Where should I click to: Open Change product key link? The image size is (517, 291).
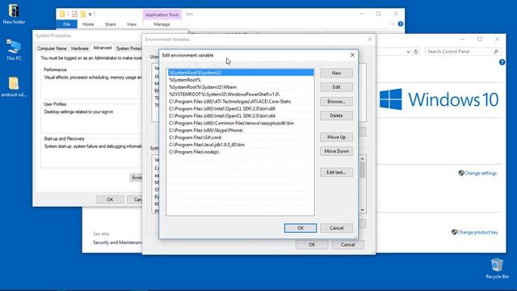[477, 232]
